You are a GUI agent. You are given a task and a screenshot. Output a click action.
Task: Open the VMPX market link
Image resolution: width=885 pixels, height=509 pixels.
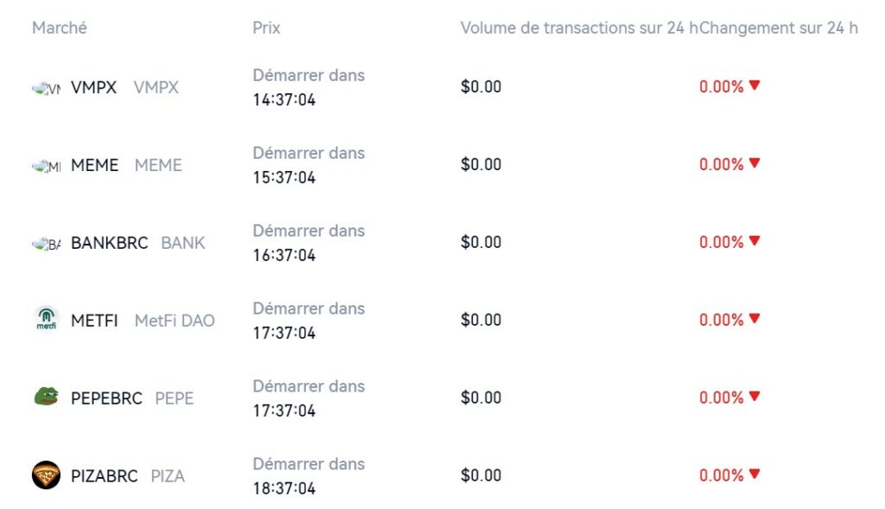tap(93, 87)
